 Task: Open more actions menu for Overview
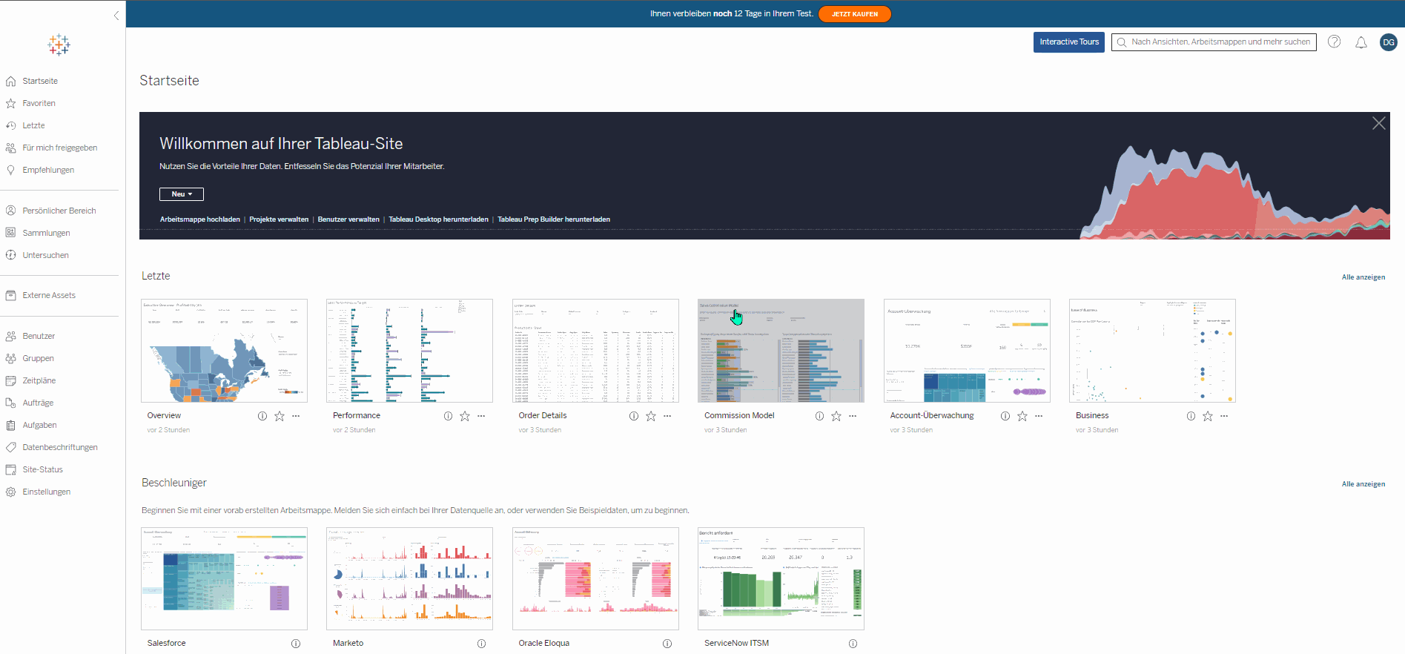point(296,416)
